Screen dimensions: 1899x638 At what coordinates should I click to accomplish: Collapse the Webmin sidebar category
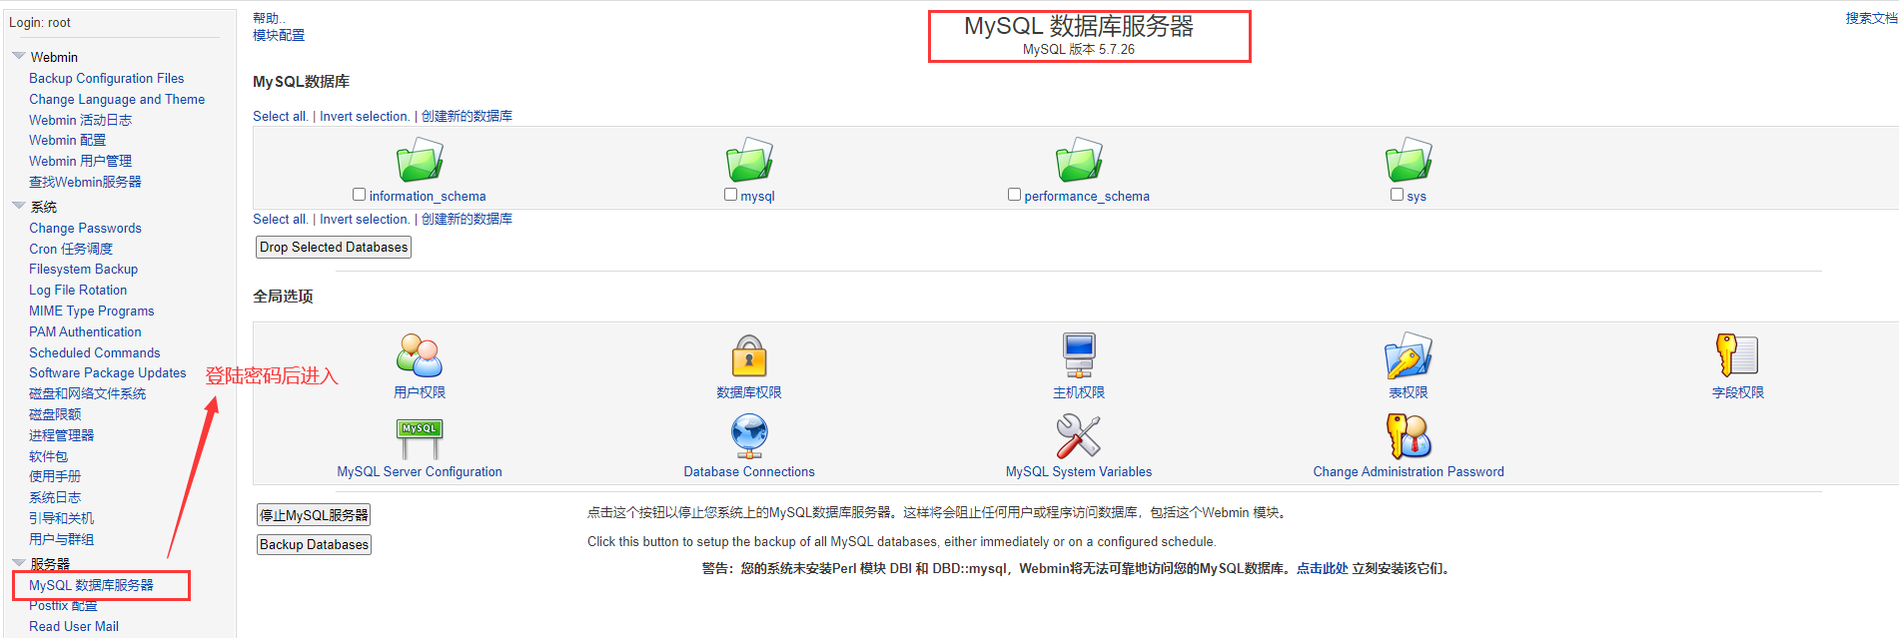click(x=18, y=56)
